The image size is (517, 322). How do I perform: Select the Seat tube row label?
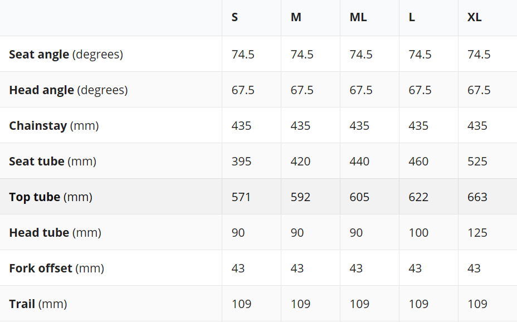pyautogui.click(x=52, y=161)
